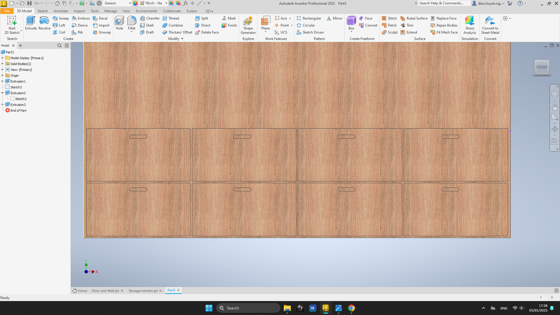Screen dimensions: 560x315
Task: Choose the Sweep tool
Action: click(61, 18)
